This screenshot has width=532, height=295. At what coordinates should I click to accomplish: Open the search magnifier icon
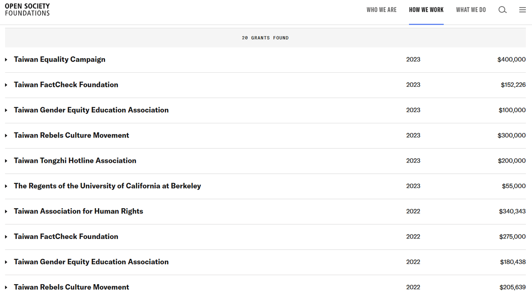pos(502,10)
